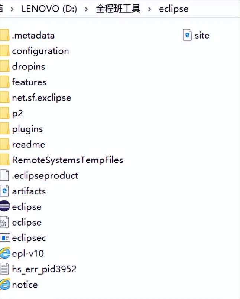Open the purple Eclipse application icon

pyautogui.click(x=5, y=207)
